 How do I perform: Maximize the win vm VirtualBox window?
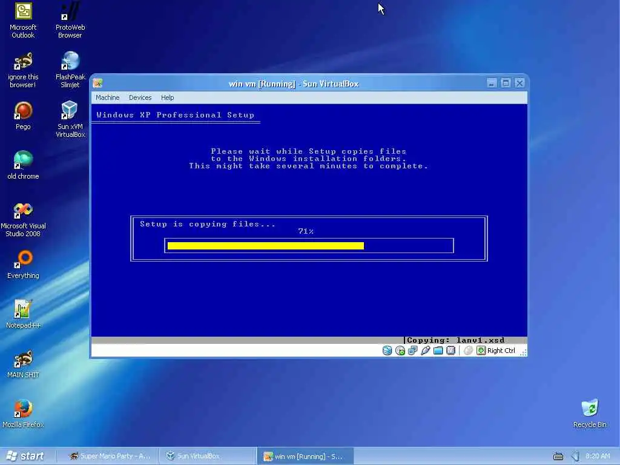[506, 83]
